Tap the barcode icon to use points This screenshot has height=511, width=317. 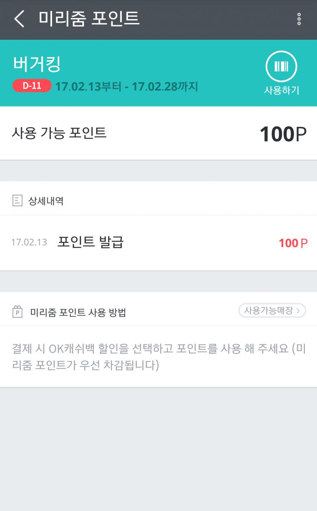click(281, 67)
